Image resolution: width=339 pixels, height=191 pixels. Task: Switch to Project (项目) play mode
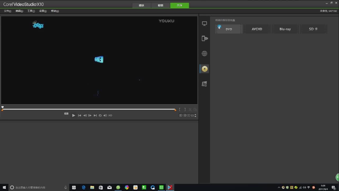[66, 114]
